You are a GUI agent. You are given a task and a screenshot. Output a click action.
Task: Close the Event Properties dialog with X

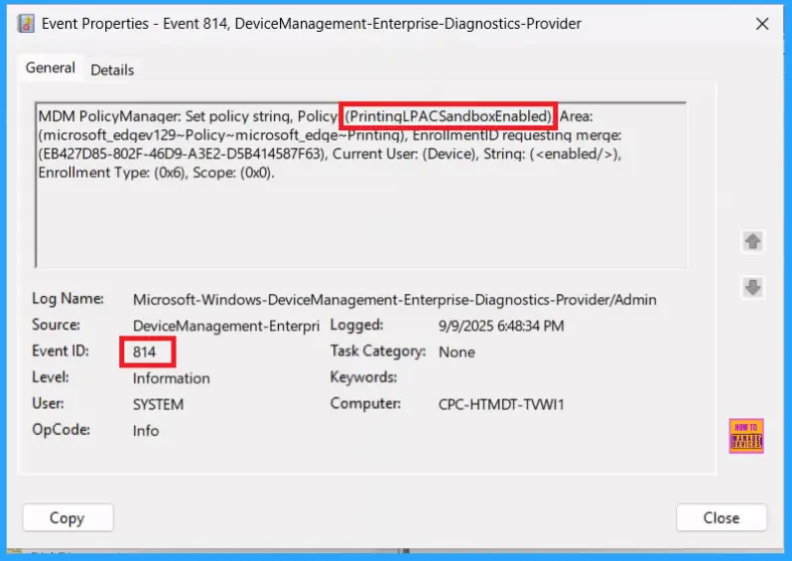[x=762, y=24]
